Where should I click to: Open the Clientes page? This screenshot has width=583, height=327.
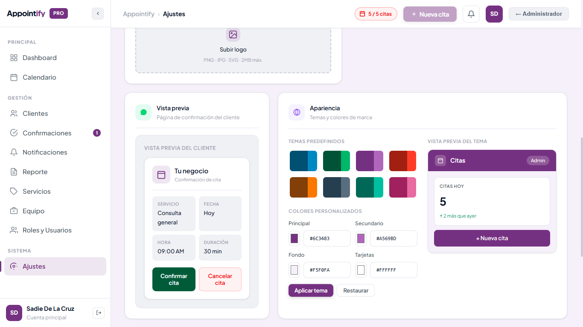point(55,114)
